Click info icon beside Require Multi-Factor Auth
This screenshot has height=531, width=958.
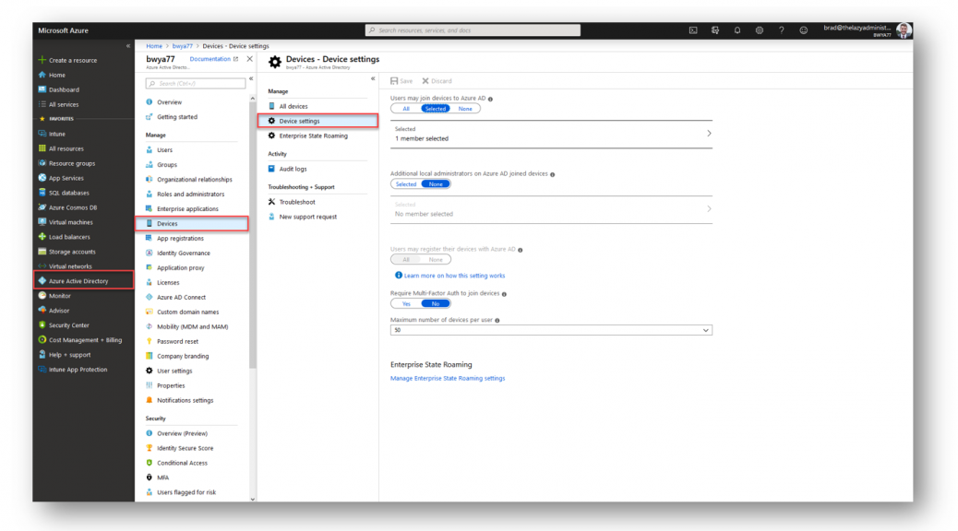coord(504,294)
